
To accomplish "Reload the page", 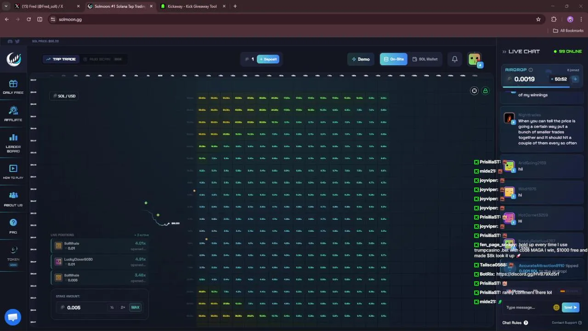I will click(x=28, y=19).
